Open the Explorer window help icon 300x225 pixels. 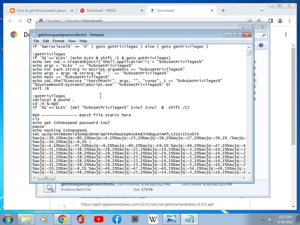(x=261, y=45)
